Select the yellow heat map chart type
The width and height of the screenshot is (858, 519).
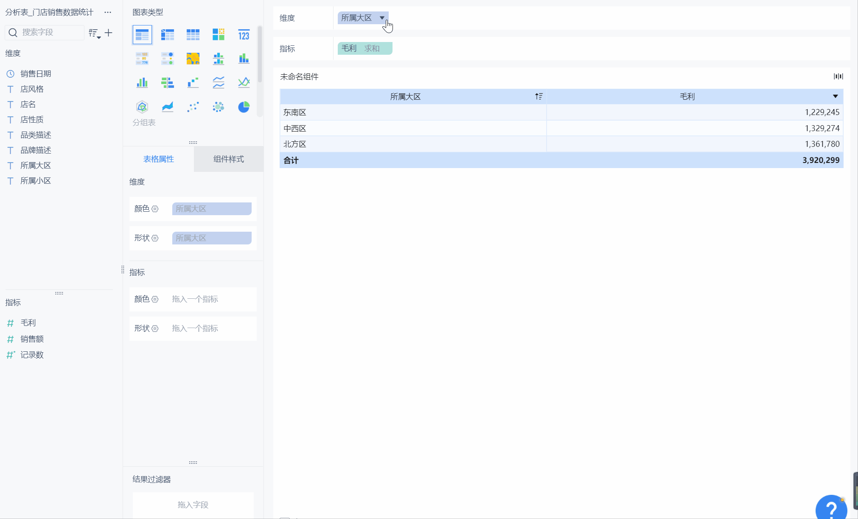(193, 59)
